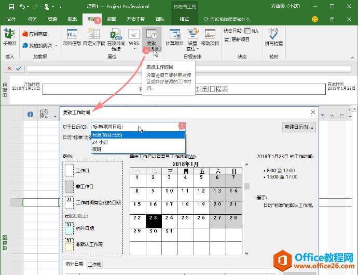
Task: Select January 31 in the calendar
Action: coord(170,235)
